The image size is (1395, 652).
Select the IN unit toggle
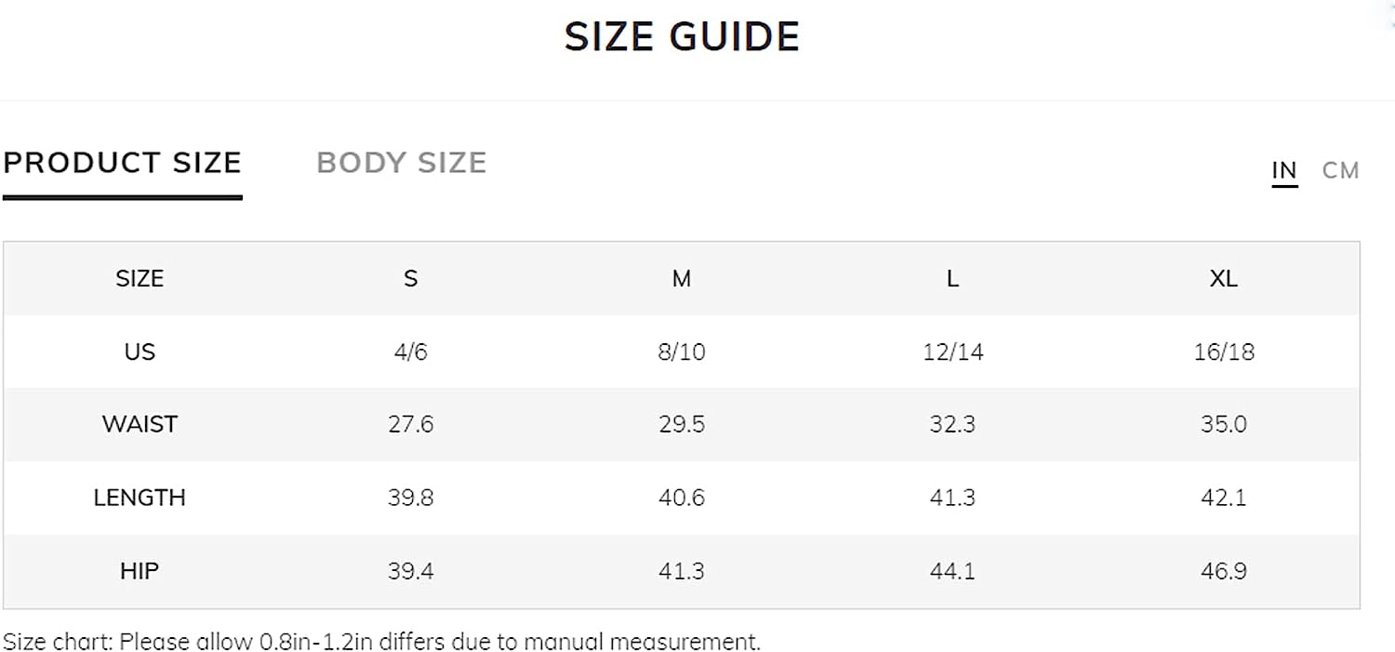1284,171
